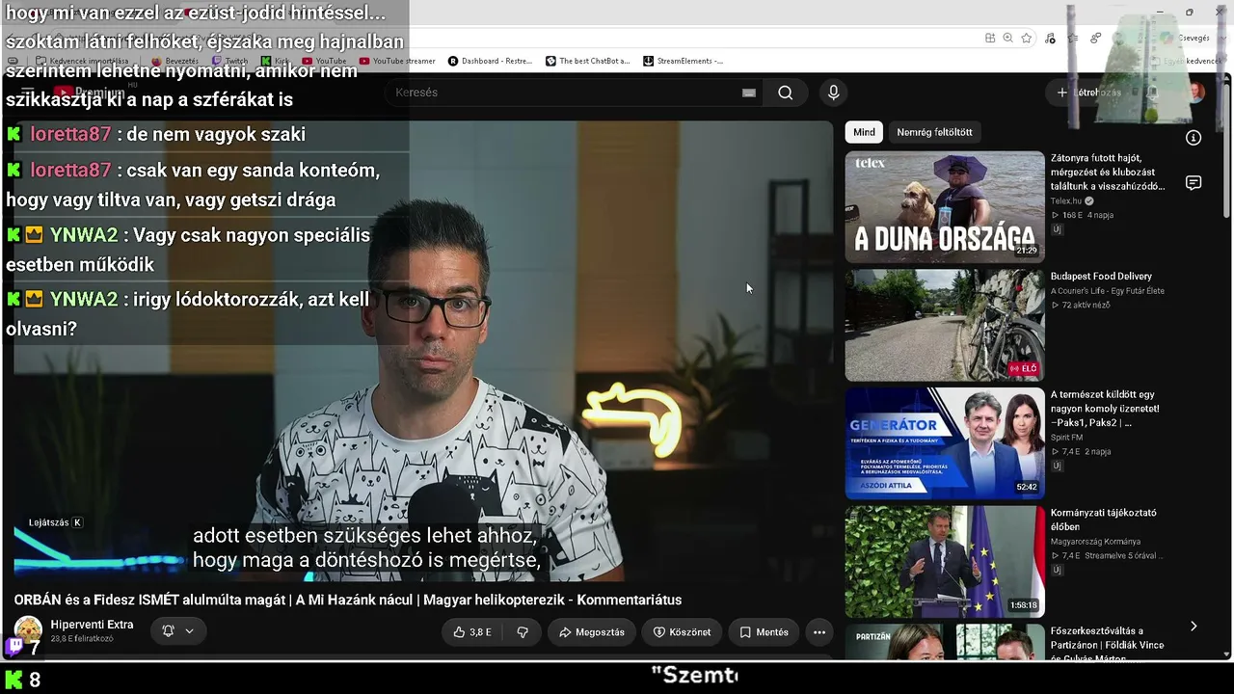Screen dimensions: 1234x694
Task: Click A Courier's Life channel name
Action: pos(1108,291)
